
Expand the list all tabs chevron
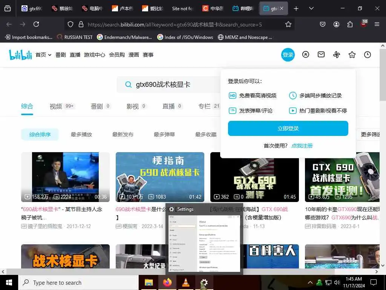[x=311, y=8]
